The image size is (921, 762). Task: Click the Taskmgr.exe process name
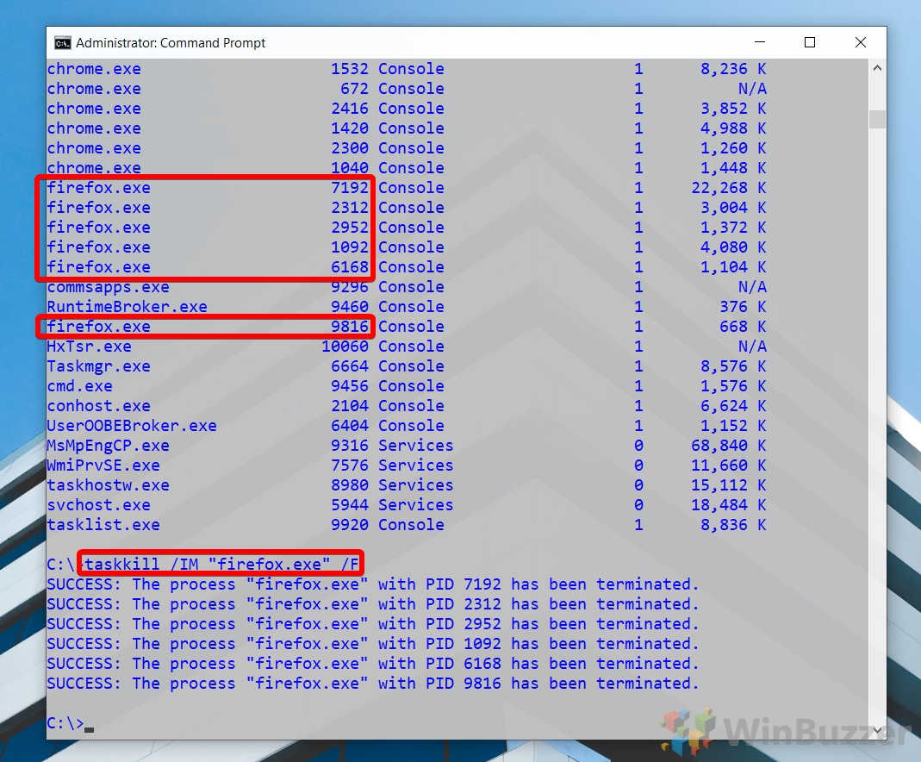point(99,366)
